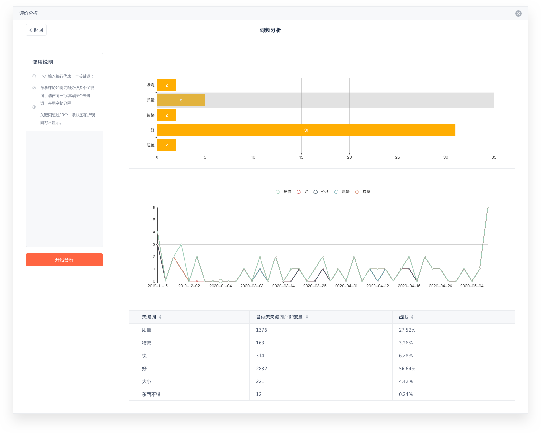Close the 评价分析 dialog
The height and width of the screenshot is (433, 541).
tap(518, 14)
